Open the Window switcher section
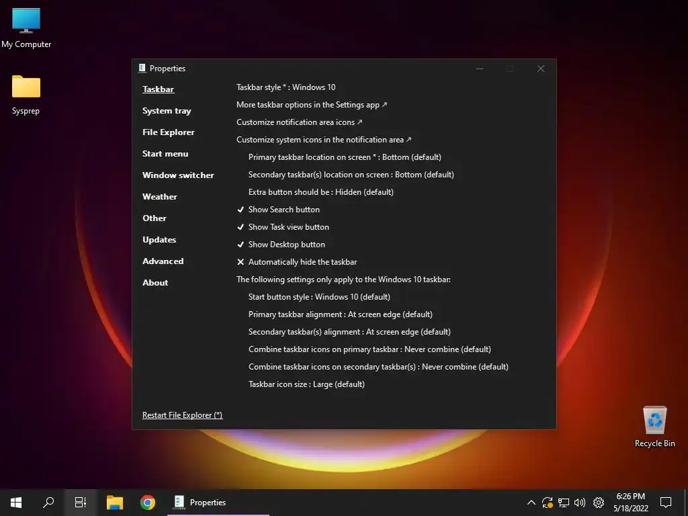 [x=178, y=175]
